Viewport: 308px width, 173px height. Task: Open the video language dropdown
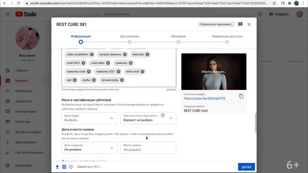click(x=90, y=118)
